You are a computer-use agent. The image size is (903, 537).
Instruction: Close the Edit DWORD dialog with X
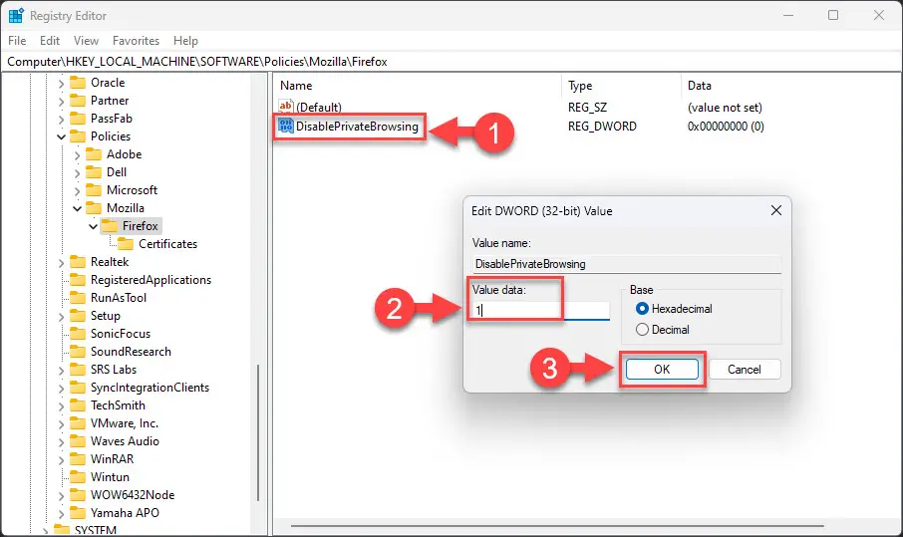(x=776, y=210)
